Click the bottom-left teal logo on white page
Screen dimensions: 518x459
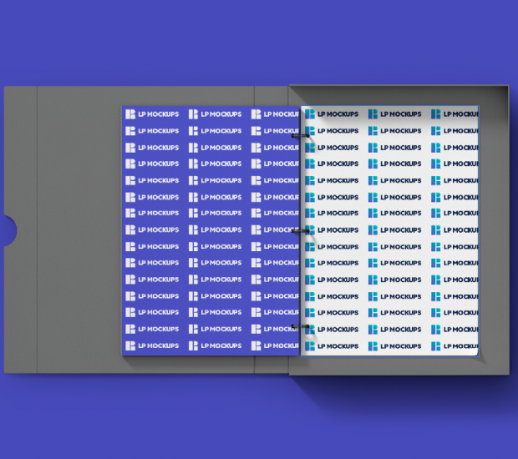[310, 346]
